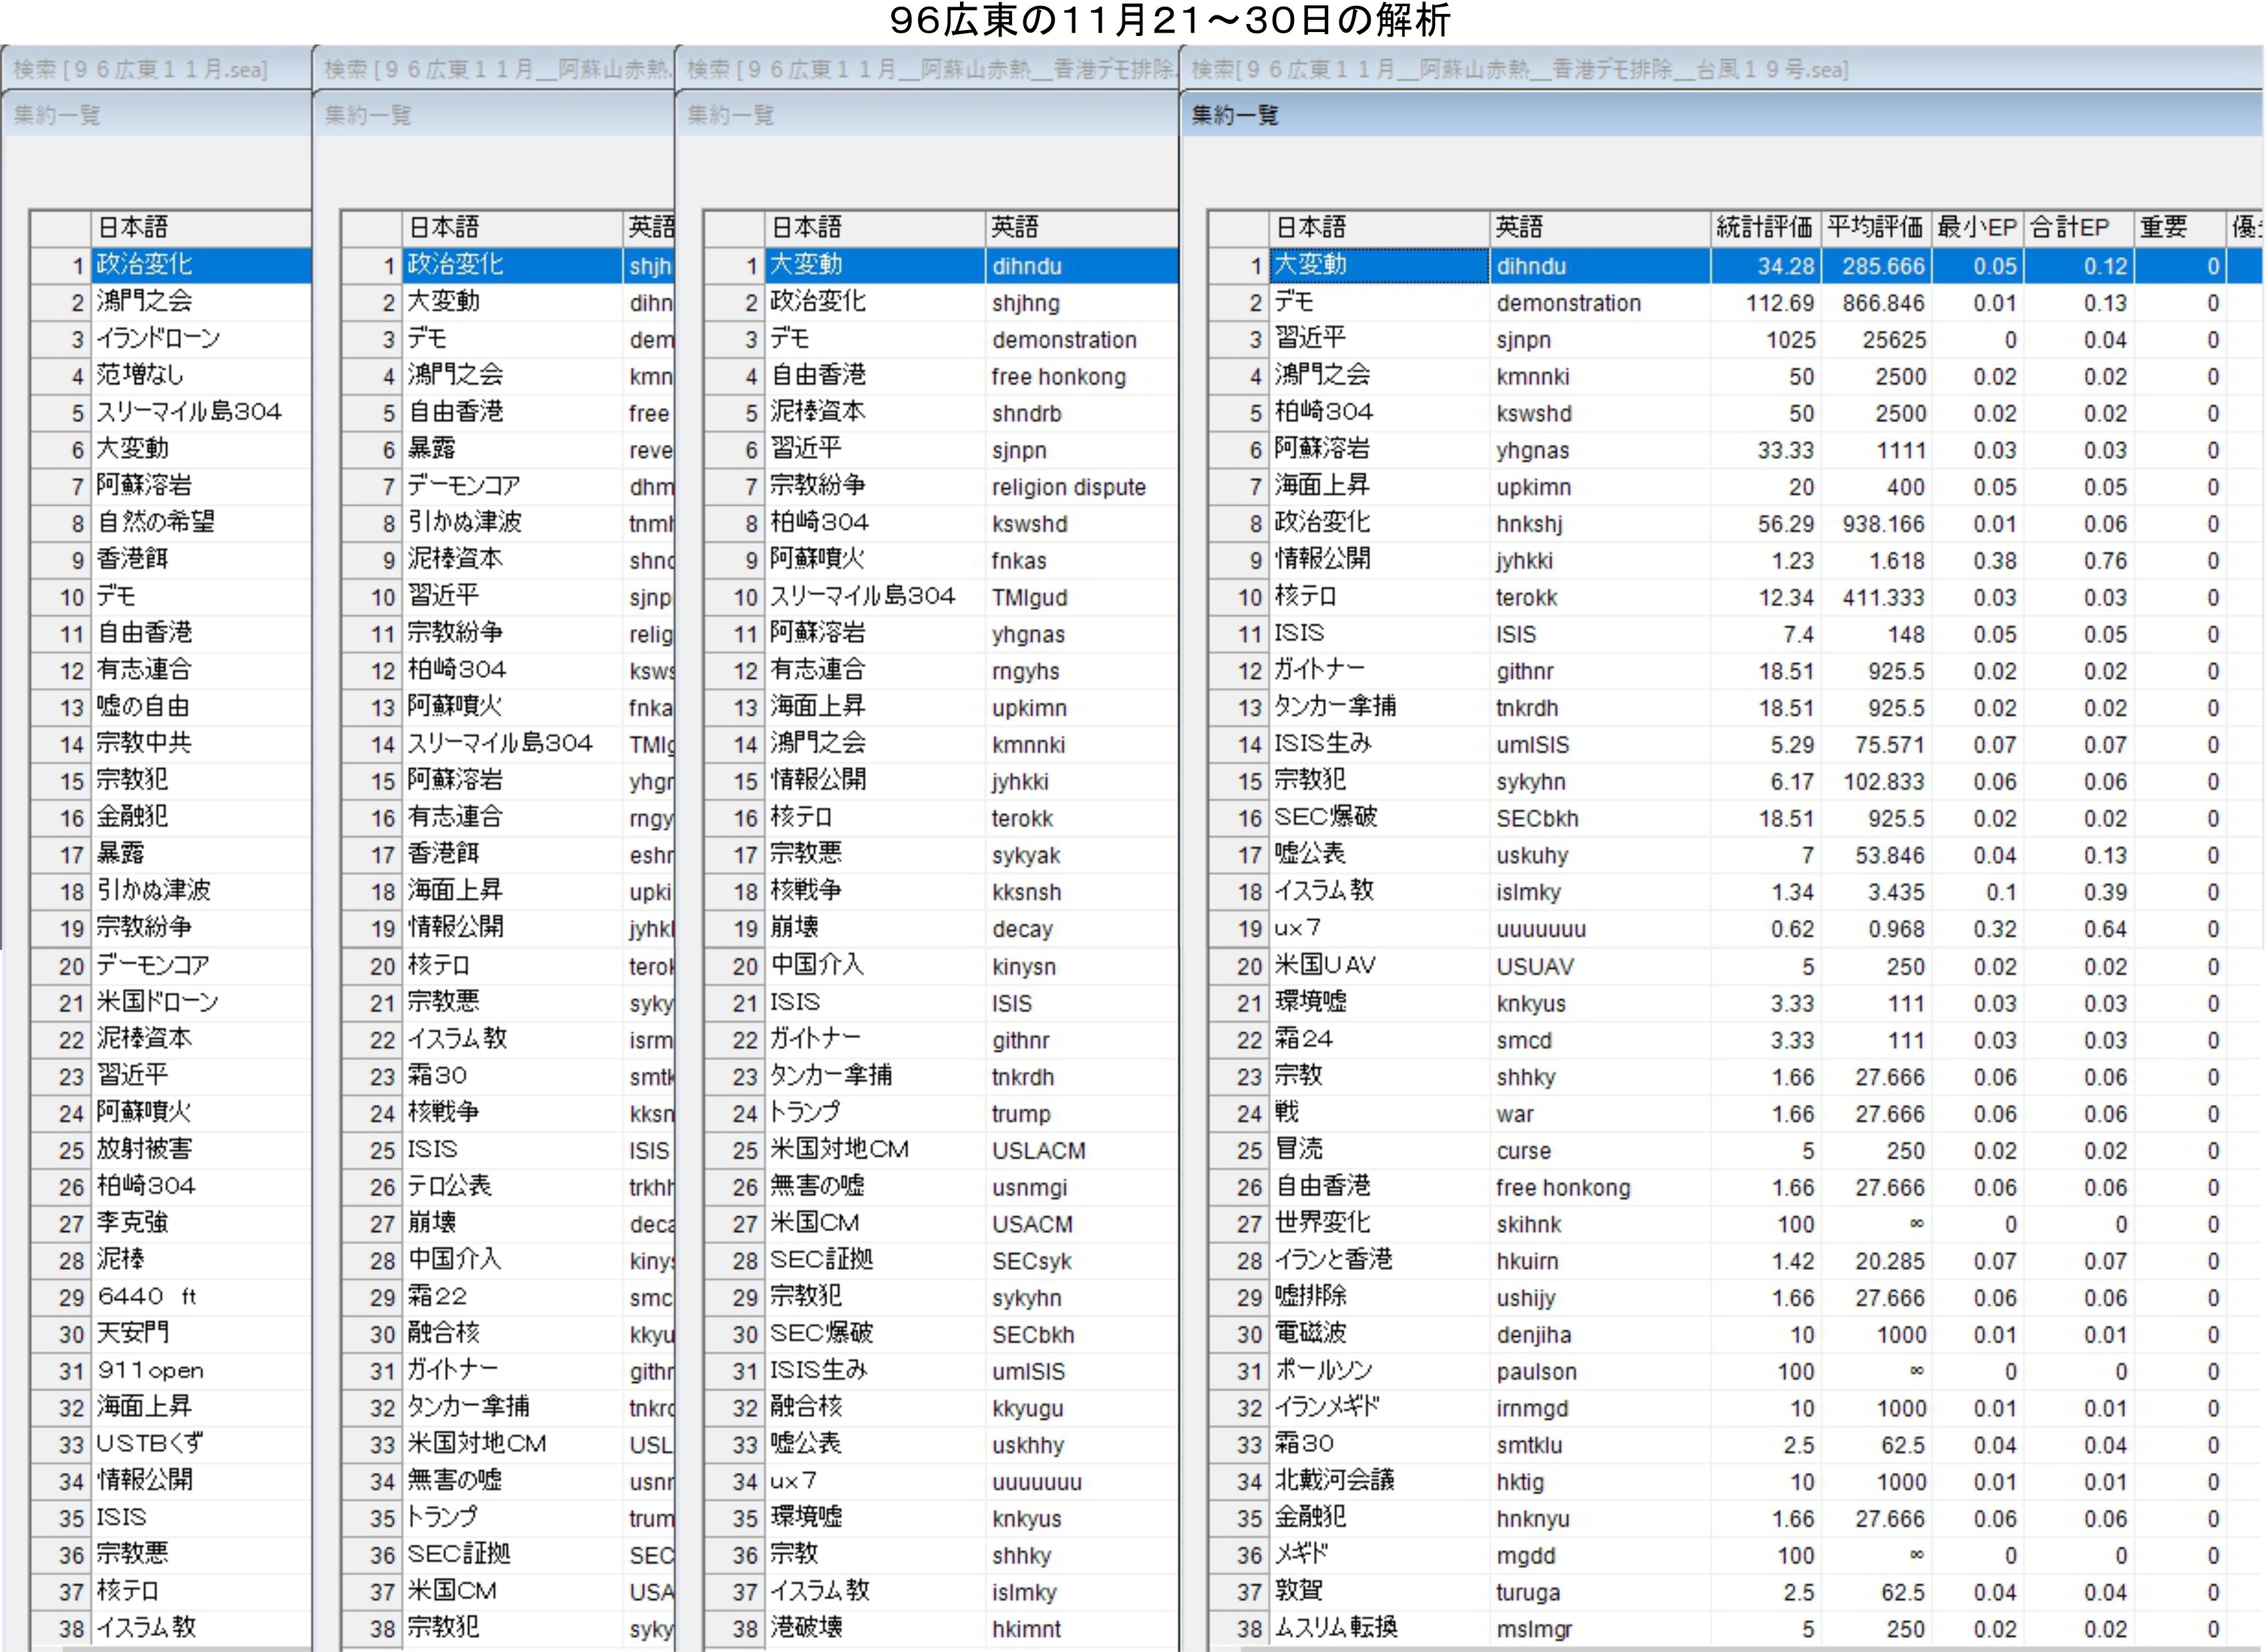Click the 最小EP column header
2266x1652 pixels.
(x=1976, y=228)
